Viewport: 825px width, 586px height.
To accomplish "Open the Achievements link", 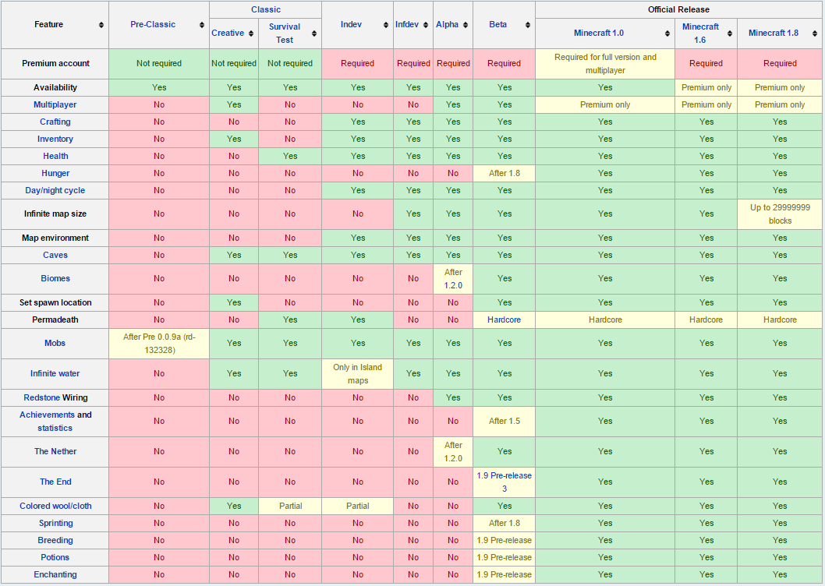I will (48, 415).
